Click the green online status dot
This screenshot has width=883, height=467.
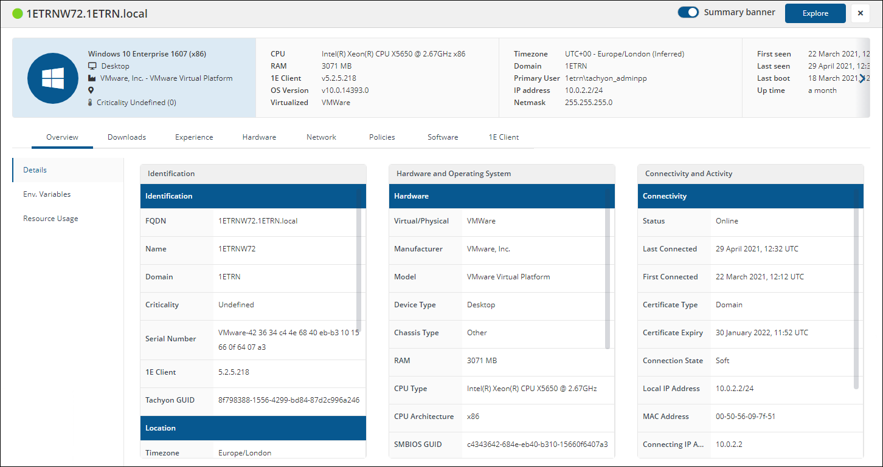18,13
